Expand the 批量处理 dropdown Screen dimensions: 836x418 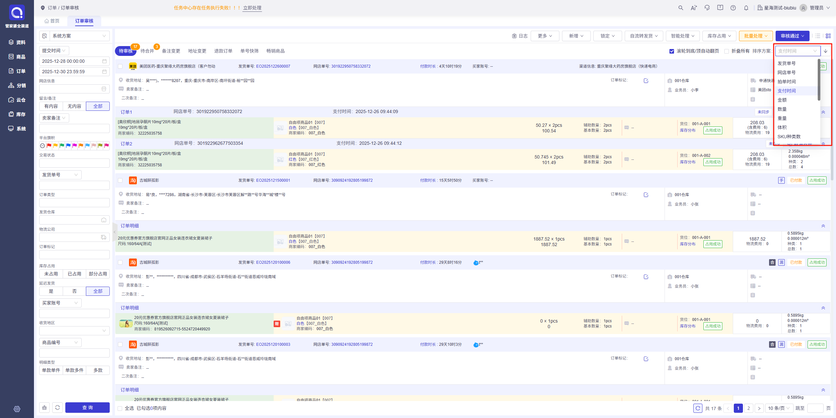click(756, 36)
